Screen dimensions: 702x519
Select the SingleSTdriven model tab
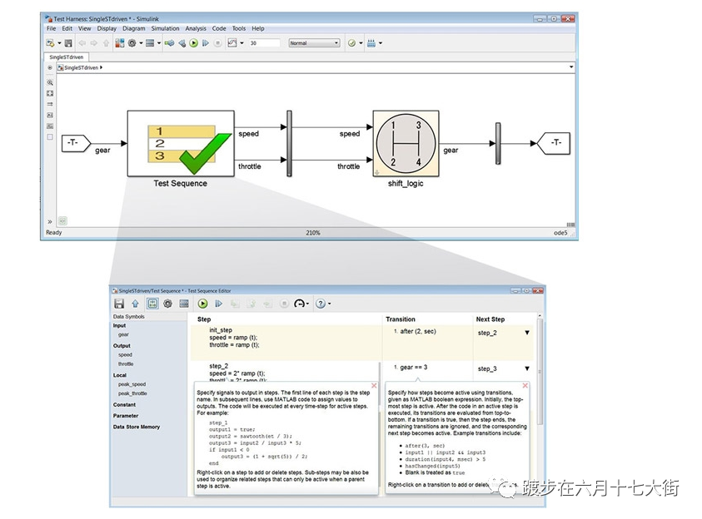(x=67, y=57)
